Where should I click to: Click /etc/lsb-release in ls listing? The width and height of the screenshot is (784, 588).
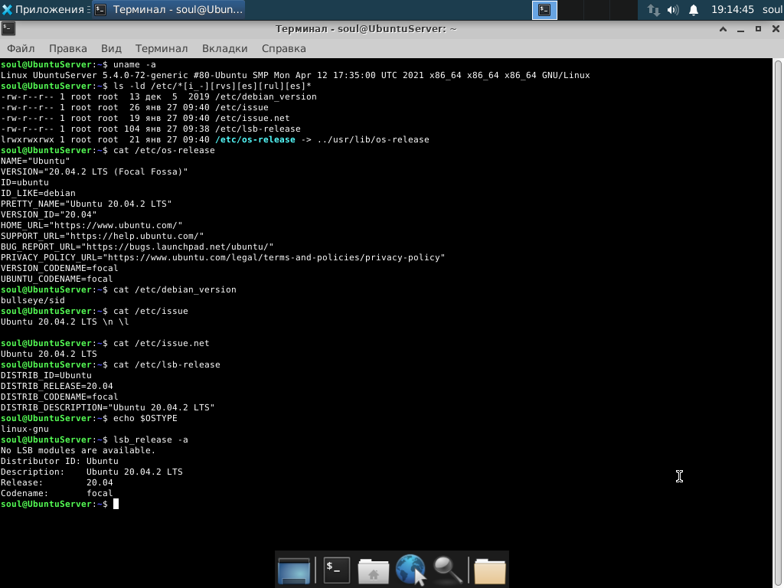click(258, 129)
